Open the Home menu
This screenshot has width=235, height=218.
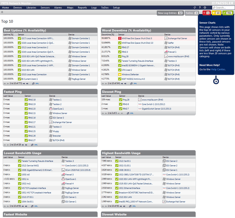[5, 8]
